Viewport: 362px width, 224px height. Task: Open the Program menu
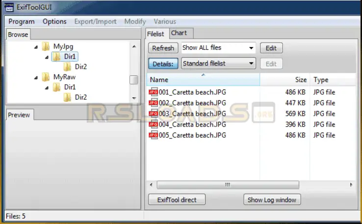(22, 22)
